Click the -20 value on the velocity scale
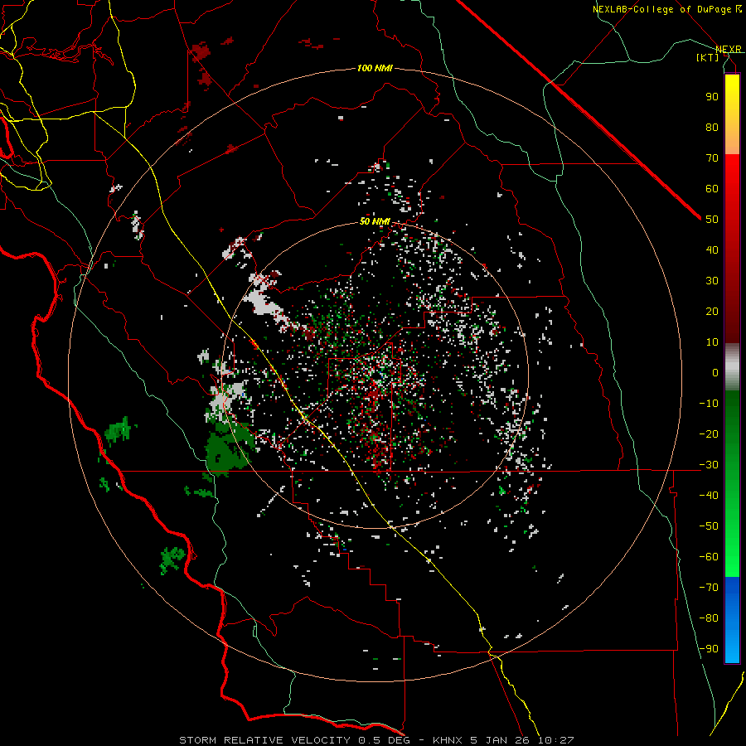The width and height of the screenshot is (746, 746). click(x=709, y=434)
